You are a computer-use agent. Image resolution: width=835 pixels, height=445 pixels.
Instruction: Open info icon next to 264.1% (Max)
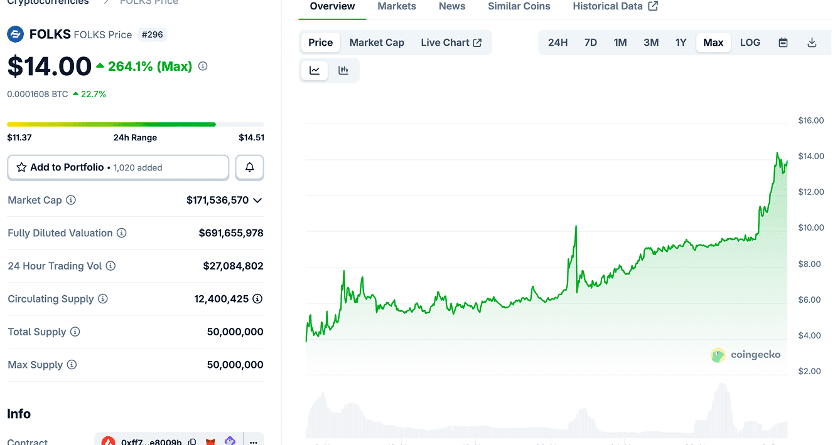(203, 66)
